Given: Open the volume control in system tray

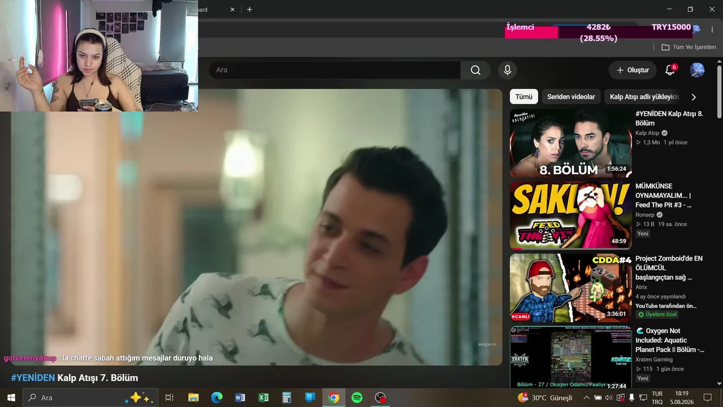Looking at the screenshot, I should coord(608,397).
